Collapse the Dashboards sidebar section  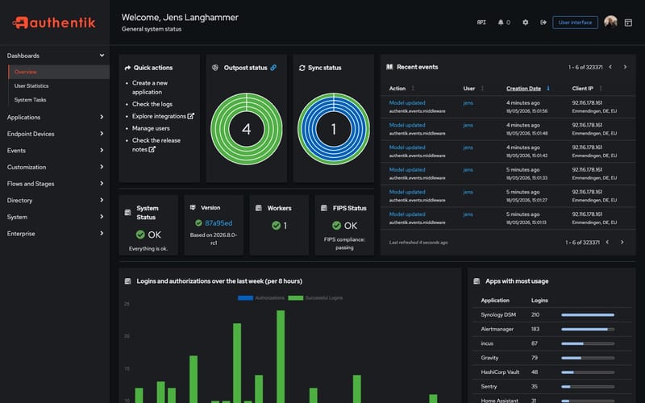click(55, 56)
